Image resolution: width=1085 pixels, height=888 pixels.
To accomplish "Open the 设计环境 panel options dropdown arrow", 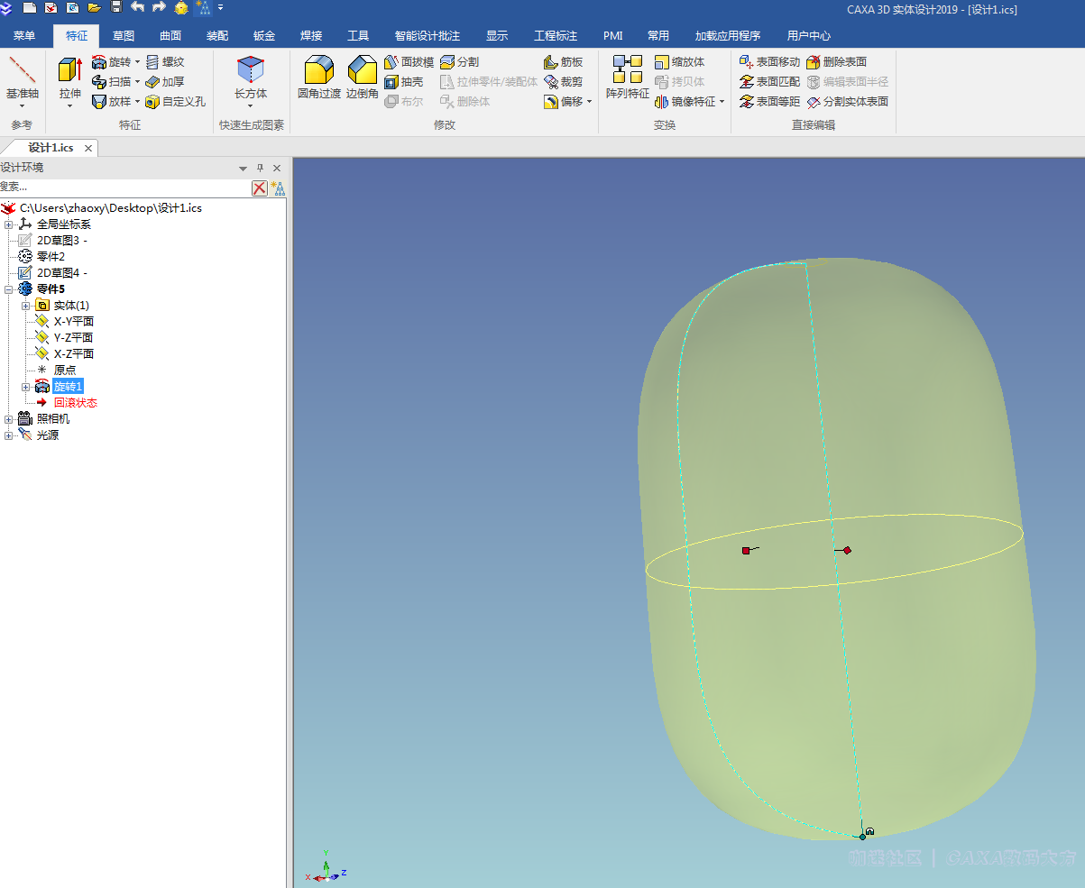I will point(243,169).
